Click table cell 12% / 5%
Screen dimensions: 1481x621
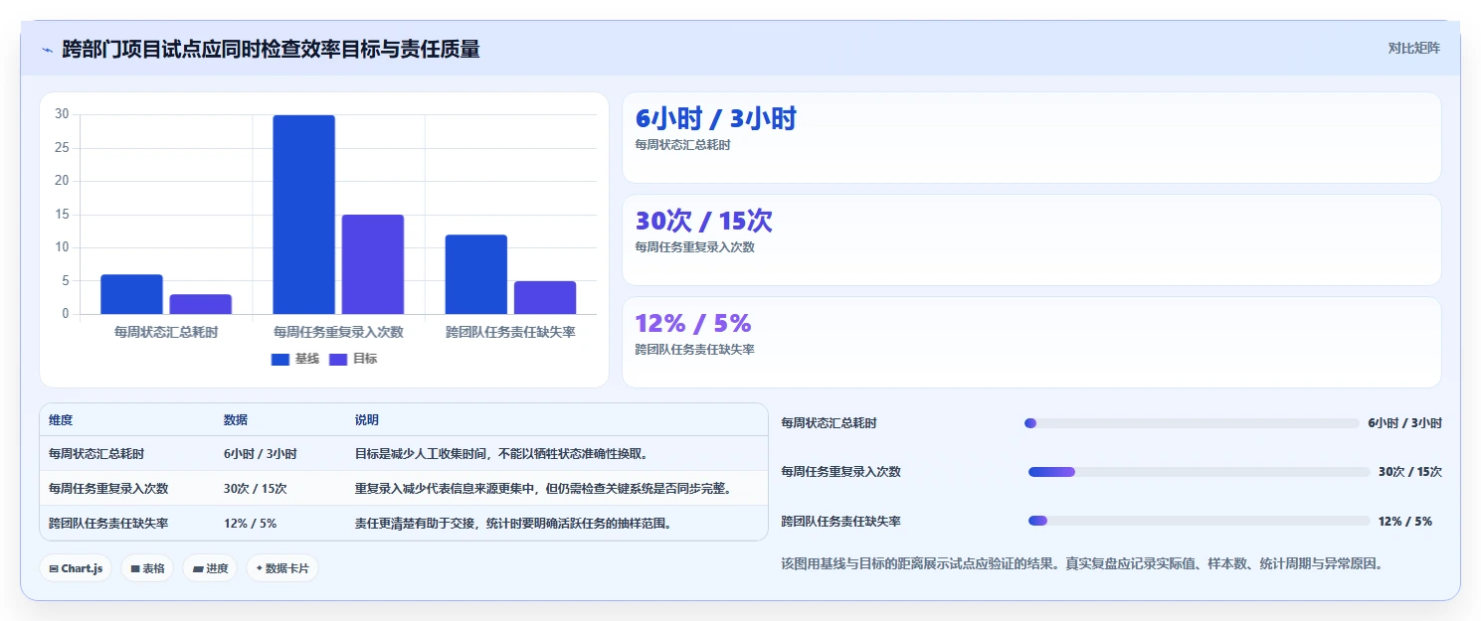251,523
